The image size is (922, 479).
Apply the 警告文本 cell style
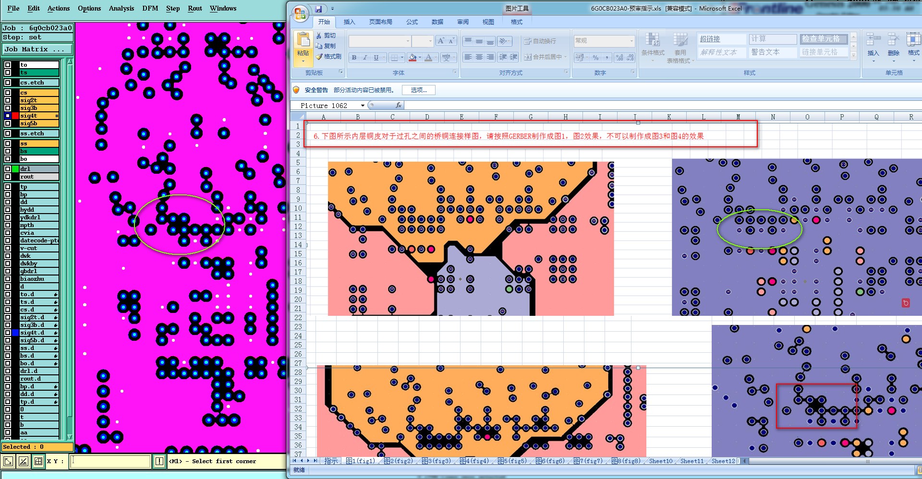click(773, 52)
